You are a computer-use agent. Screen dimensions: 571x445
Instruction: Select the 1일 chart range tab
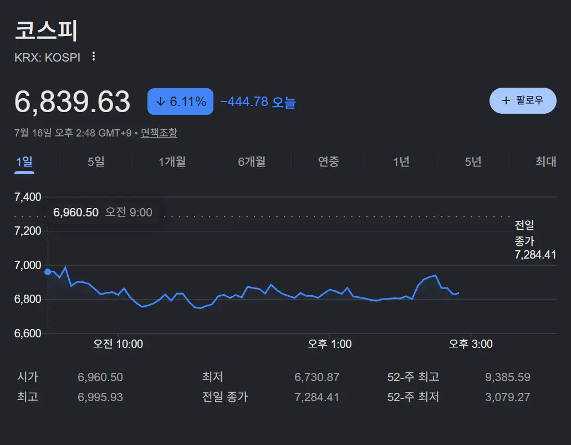pyautogui.click(x=24, y=161)
